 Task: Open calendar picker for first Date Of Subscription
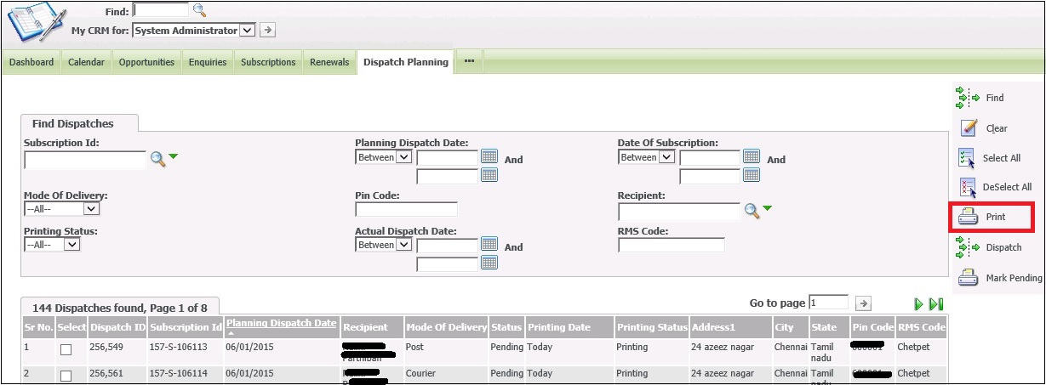pos(752,156)
